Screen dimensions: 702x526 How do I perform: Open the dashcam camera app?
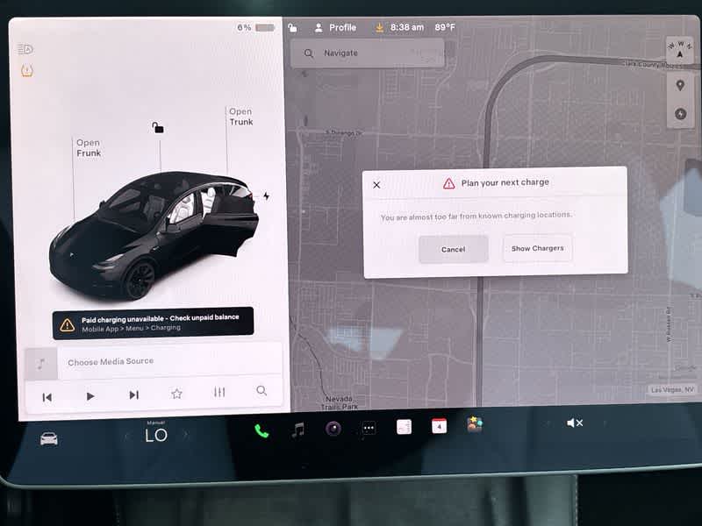[x=333, y=429]
